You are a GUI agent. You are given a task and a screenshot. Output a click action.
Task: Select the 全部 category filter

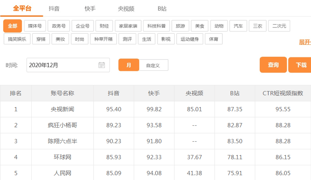pyautogui.click(x=13, y=26)
